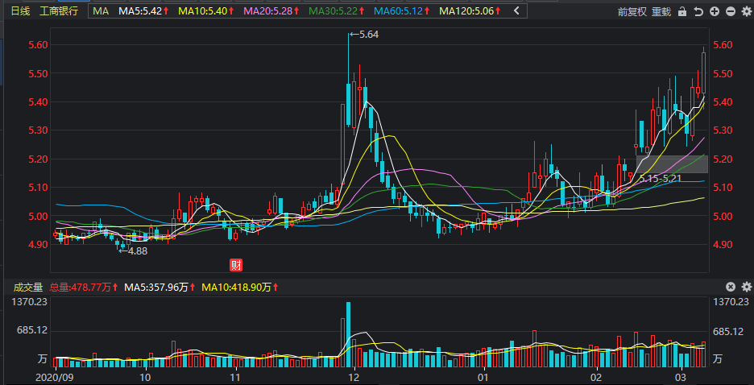754x385 pixels.
Task: Click the 重载 reload button
Action: [x=661, y=12]
